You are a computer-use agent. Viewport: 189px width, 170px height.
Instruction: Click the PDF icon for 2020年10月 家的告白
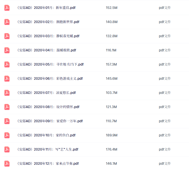point(7,135)
